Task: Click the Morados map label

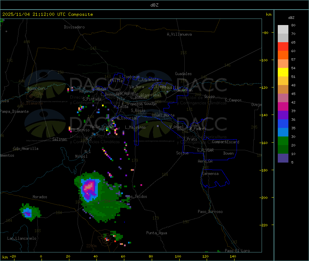Action: pos(40,197)
